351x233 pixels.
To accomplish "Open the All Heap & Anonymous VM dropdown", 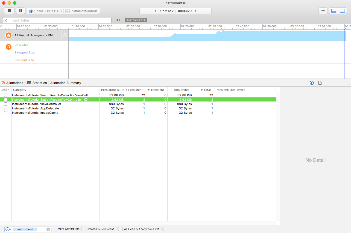I will point(143,229).
